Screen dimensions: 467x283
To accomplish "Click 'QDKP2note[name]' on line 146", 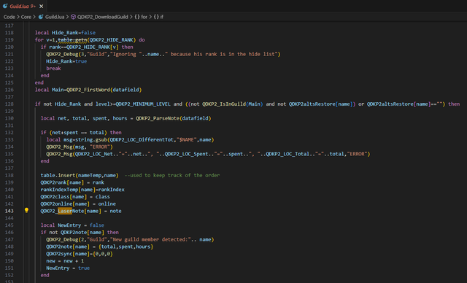I will tap(82, 233).
